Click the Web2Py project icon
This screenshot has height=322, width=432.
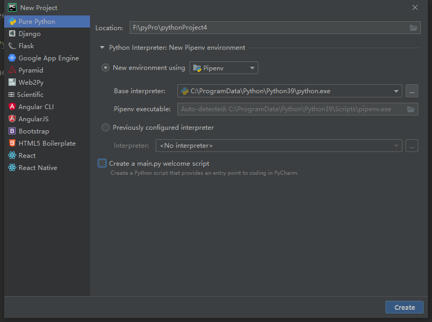pyautogui.click(x=12, y=82)
